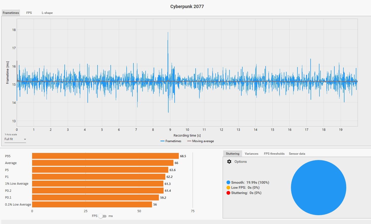371x224 pixels.
Task: Click the P0.2 value 61.4
Action: (168, 191)
